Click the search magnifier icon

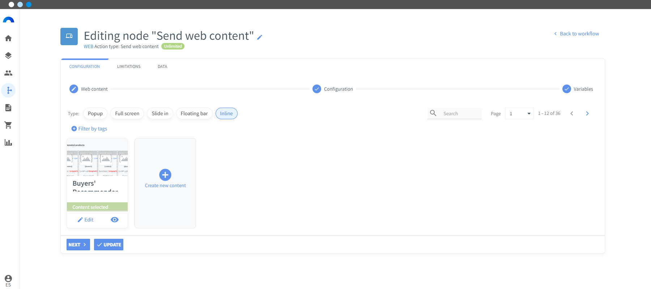433,113
